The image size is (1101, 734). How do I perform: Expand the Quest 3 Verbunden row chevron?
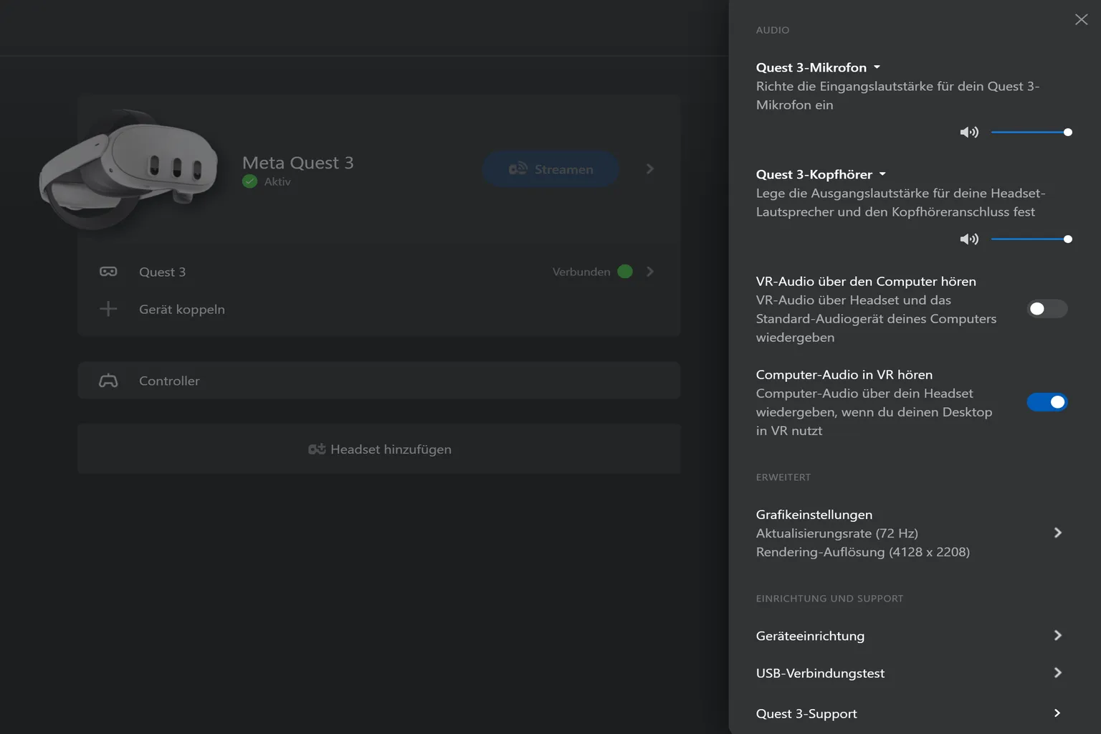tap(650, 272)
